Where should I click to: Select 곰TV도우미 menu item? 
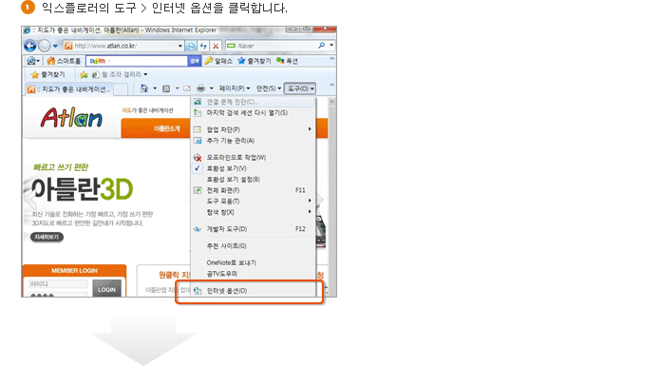[x=253, y=274]
